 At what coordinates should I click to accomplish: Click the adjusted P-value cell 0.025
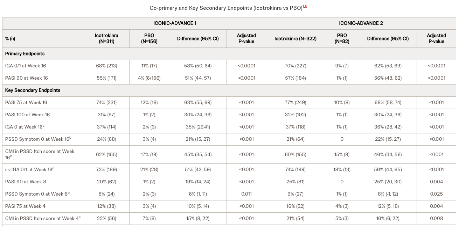coord(436,194)
